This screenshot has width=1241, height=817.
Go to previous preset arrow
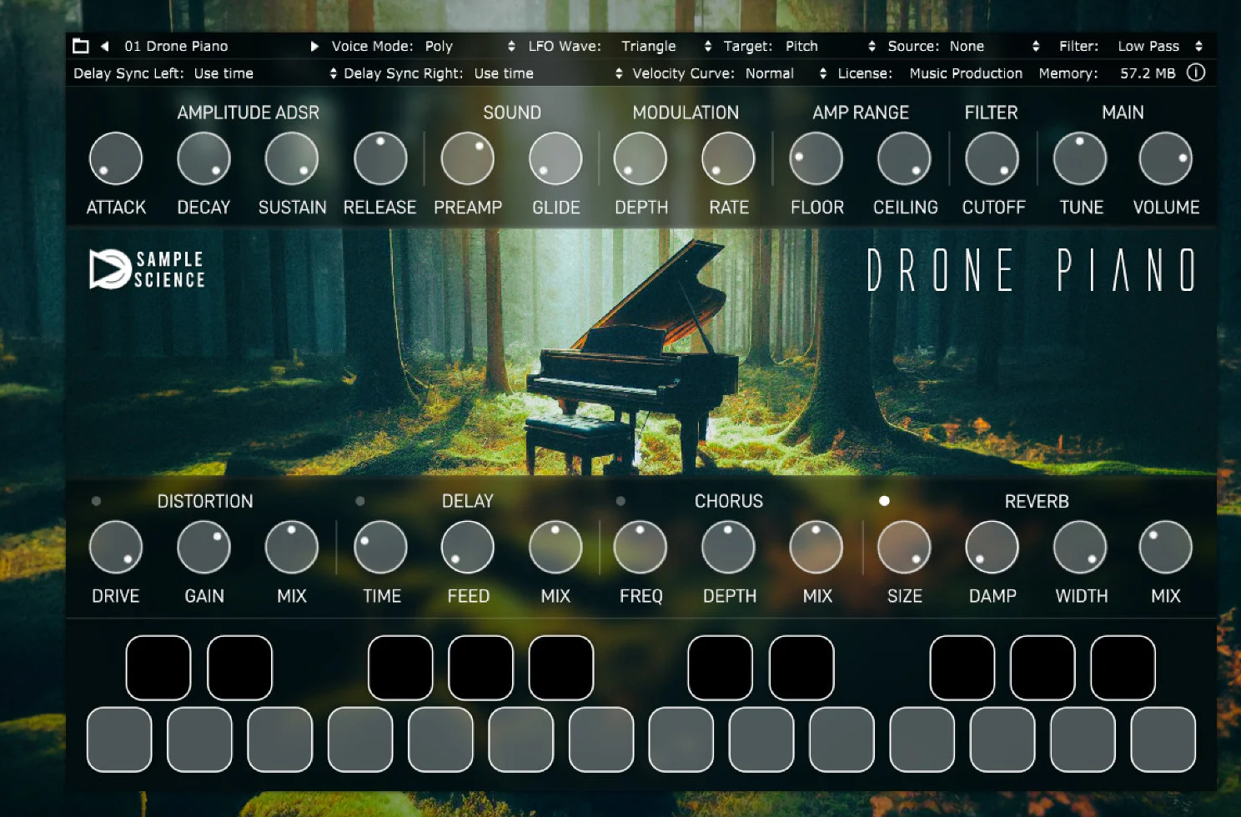click(x=105, y=46)
